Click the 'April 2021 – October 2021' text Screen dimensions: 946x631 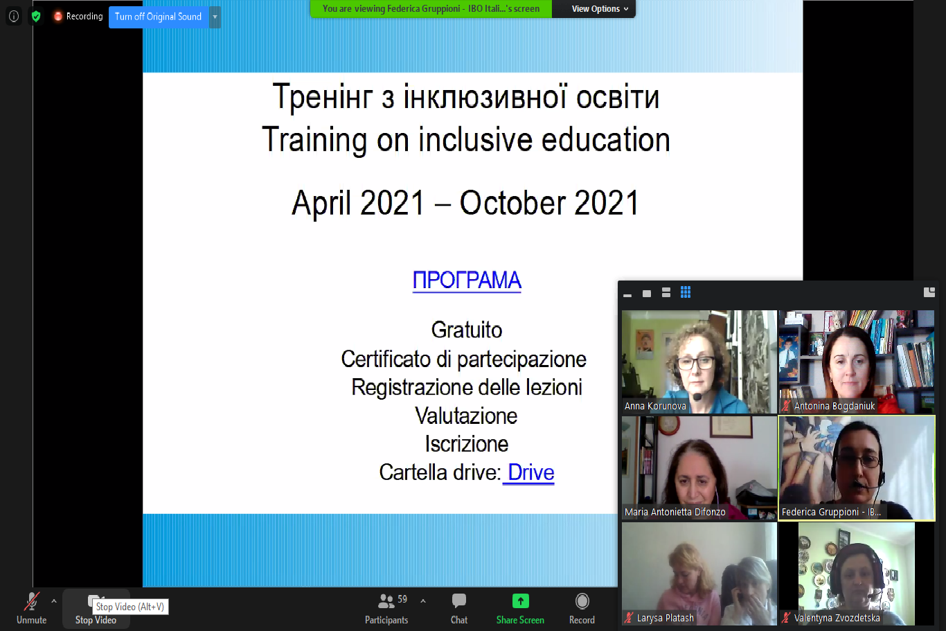(x=465, y=203)
